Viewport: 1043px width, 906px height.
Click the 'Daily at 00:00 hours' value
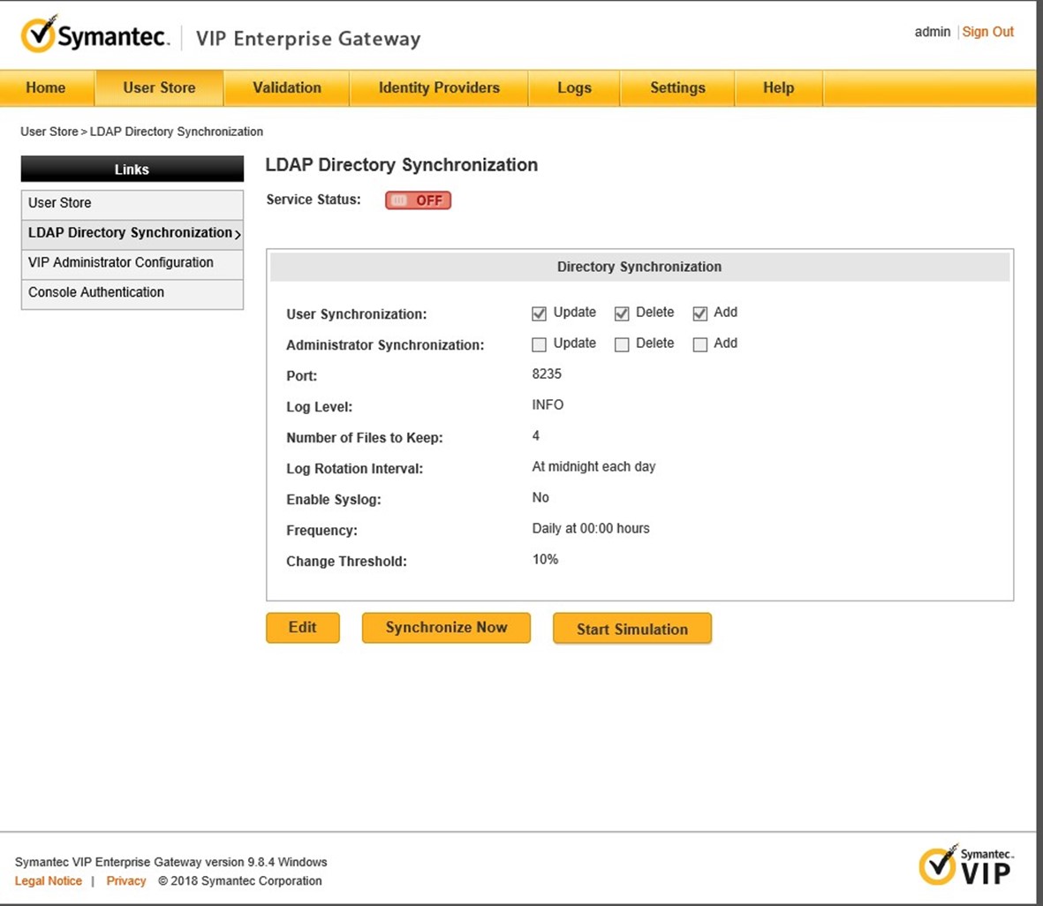[x=591, y=529]
